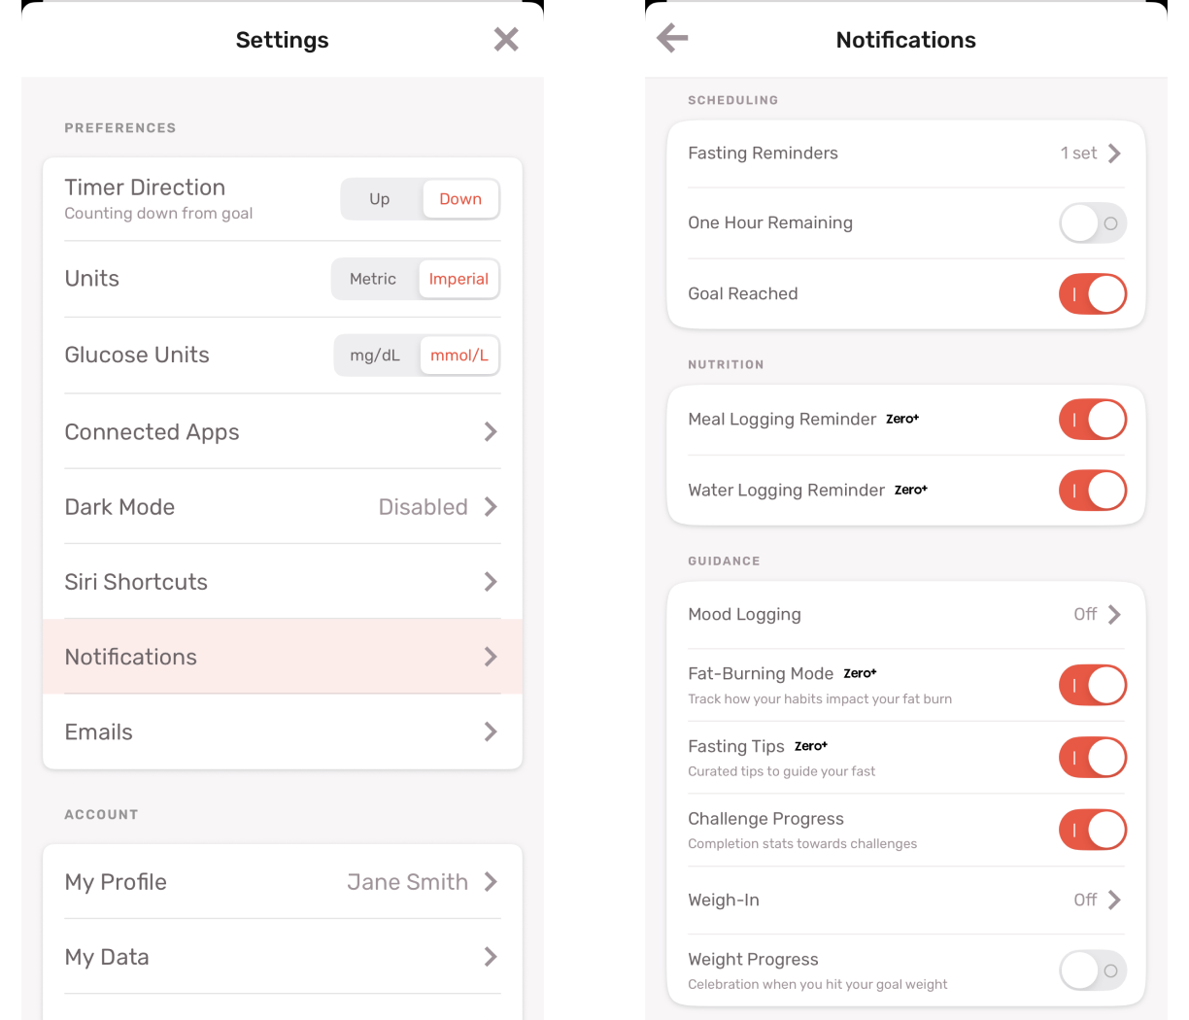Open the Notifications settings row
Image resolution: width=1189 pixels, height=1020 pixels.
tap(283, 657)
